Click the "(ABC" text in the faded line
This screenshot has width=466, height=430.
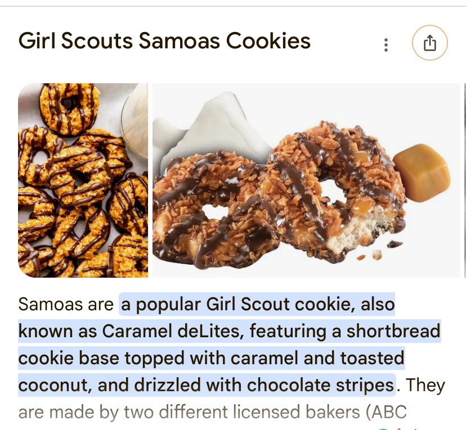point(386,412)
